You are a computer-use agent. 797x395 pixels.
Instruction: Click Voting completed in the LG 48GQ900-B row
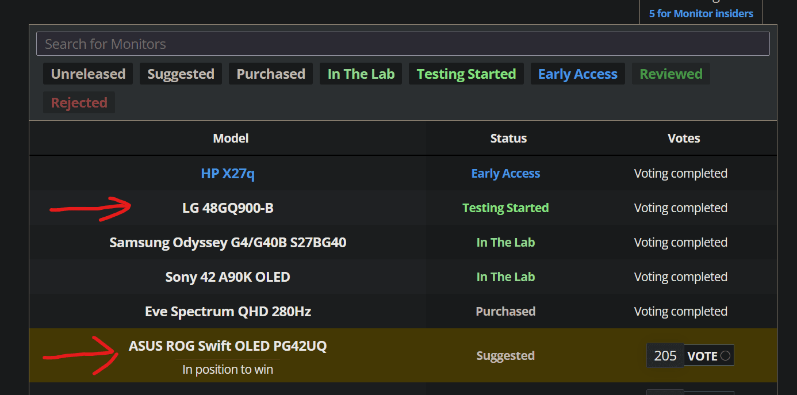(x=681, y=208)
